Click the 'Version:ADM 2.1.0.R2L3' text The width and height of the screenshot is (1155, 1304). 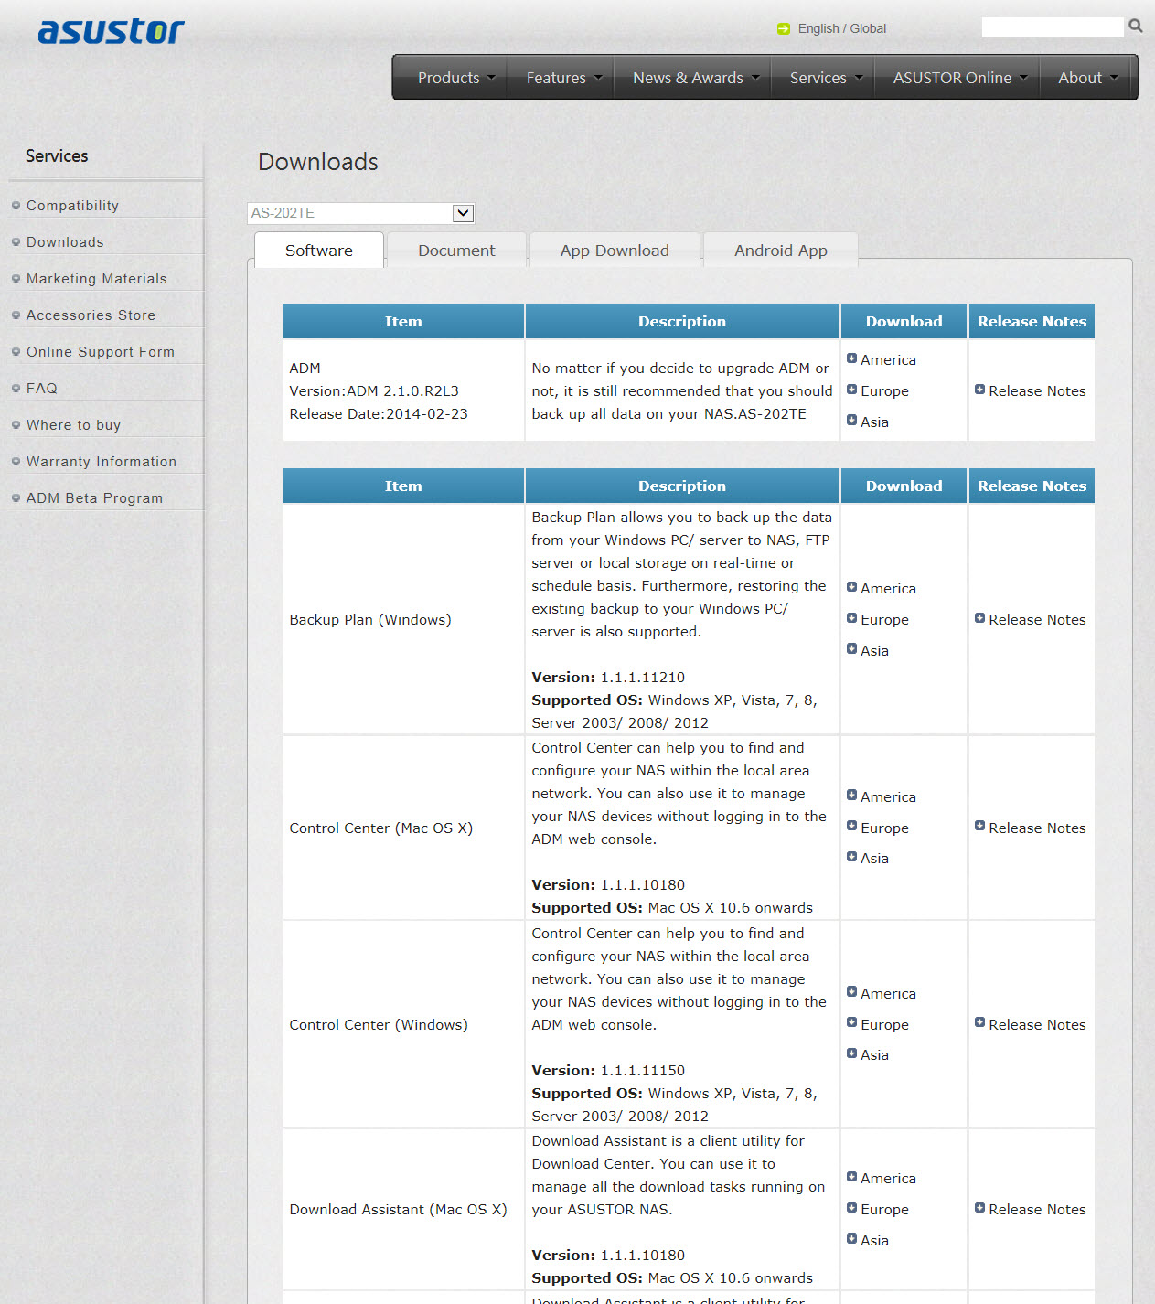click(x=374, y=391)
